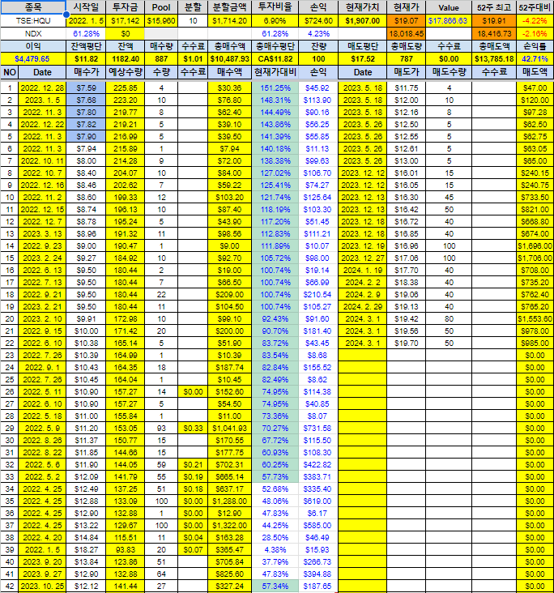Click the 매도가 column header
The width and height of the screenshot is (554, 593).
tap(407, 72)
